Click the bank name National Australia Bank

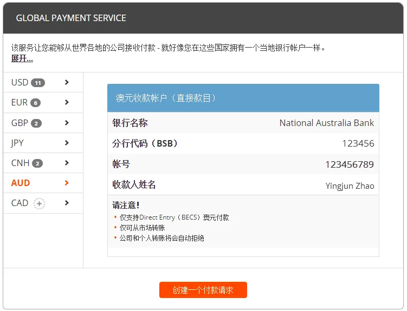tap(327, 123)
